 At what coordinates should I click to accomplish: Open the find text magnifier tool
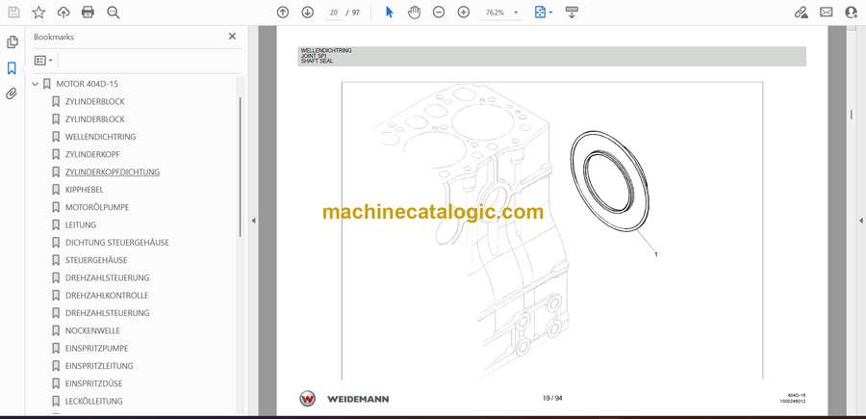(114, 13)
